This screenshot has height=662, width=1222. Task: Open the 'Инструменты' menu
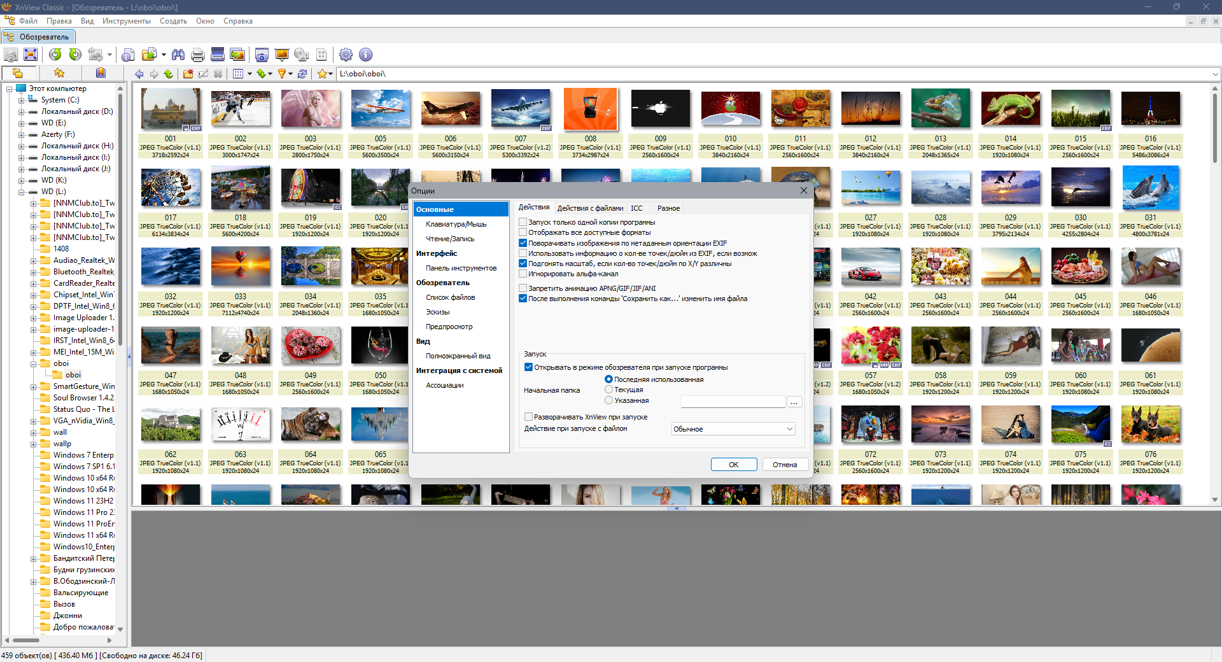[126, 21]
